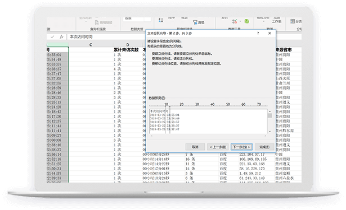Image resolution: width=346 pixels, height=210 pixels.
Task: Click IP cell 221.13.63.168
Action: [x=252, y=164]
